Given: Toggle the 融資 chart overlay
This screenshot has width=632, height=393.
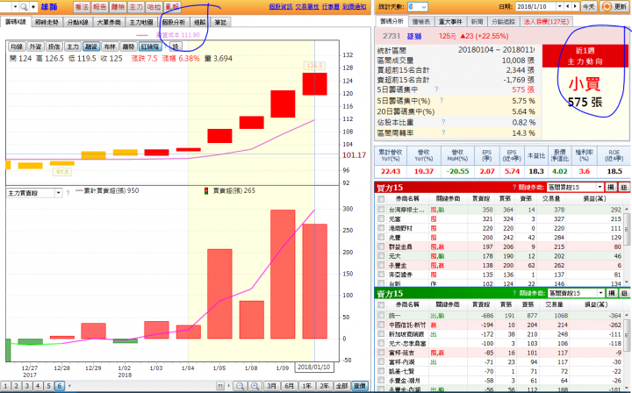Looking at the screenshot, I should pyautogui.click(x=91, y=46).
